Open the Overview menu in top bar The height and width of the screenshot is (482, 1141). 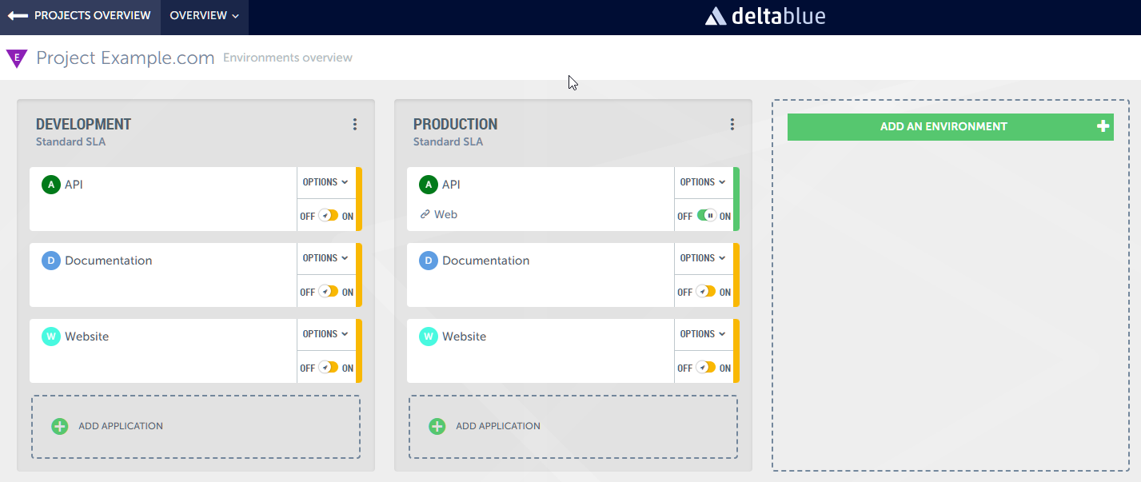coord(204,16)
